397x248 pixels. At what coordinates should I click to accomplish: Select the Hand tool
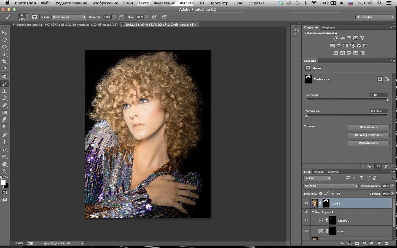click(x=4, y=164)
